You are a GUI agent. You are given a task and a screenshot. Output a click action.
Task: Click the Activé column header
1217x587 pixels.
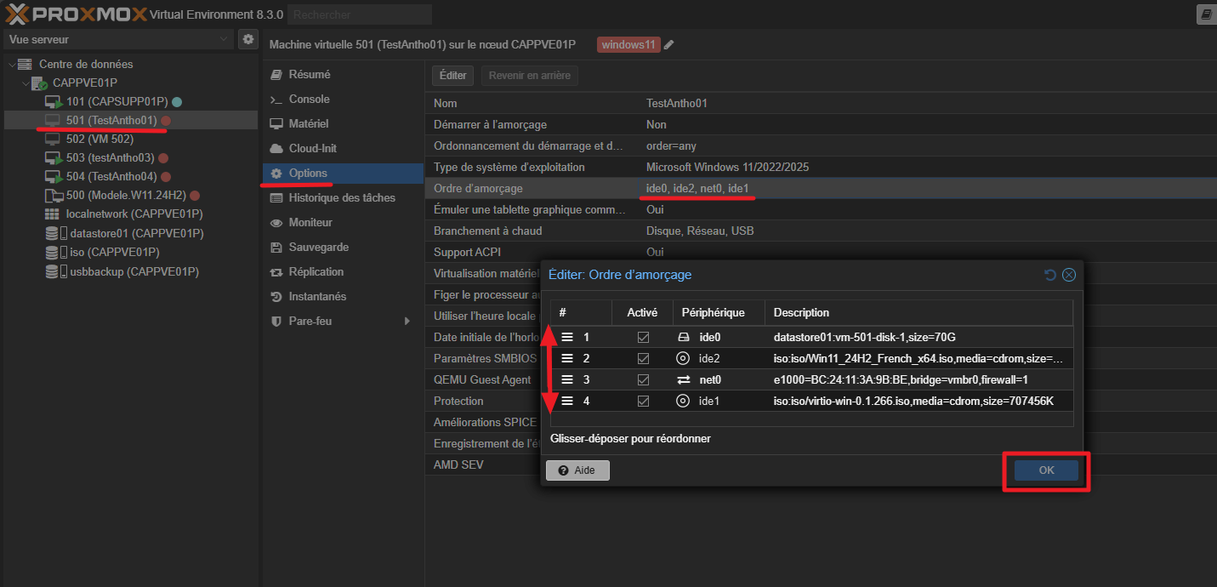point(643,313)
